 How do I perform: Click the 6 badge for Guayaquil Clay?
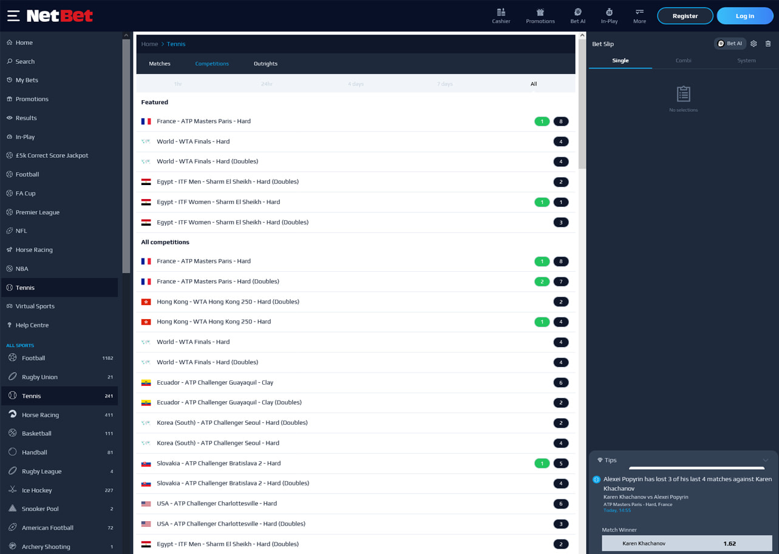(x=561, y=383)
